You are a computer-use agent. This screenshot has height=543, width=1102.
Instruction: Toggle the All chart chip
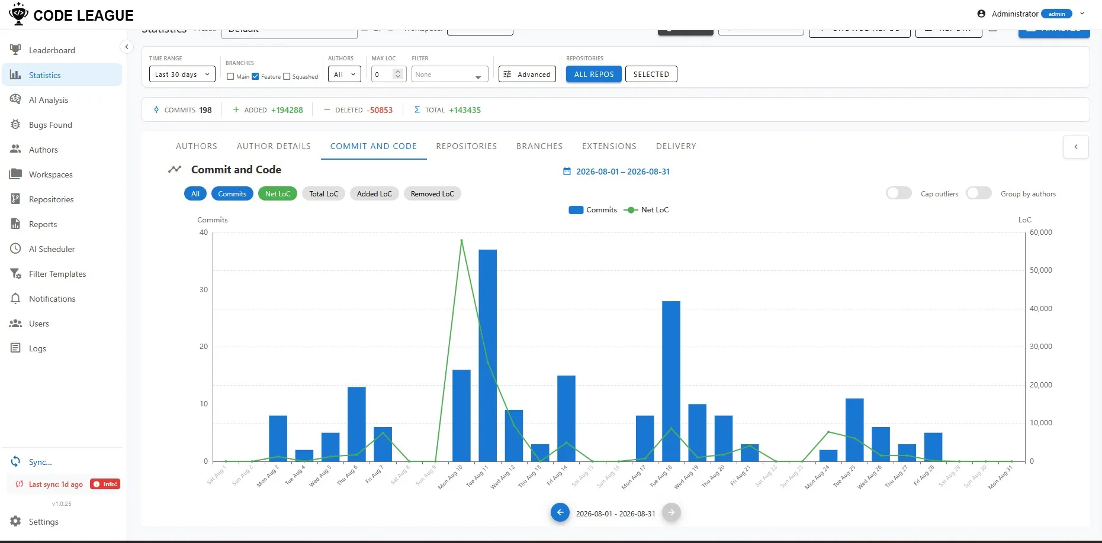click(195, 193)
